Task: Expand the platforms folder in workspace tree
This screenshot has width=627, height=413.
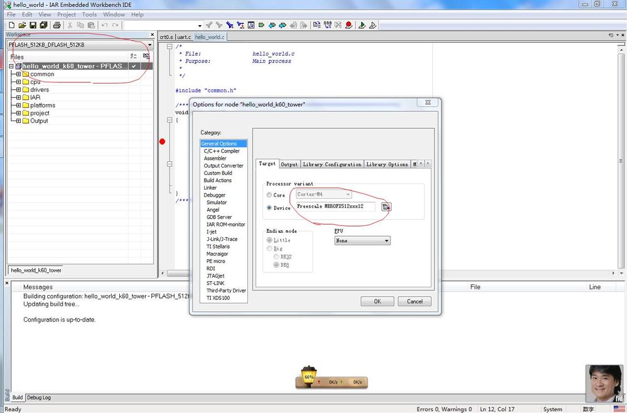Action: click(18, 105)
